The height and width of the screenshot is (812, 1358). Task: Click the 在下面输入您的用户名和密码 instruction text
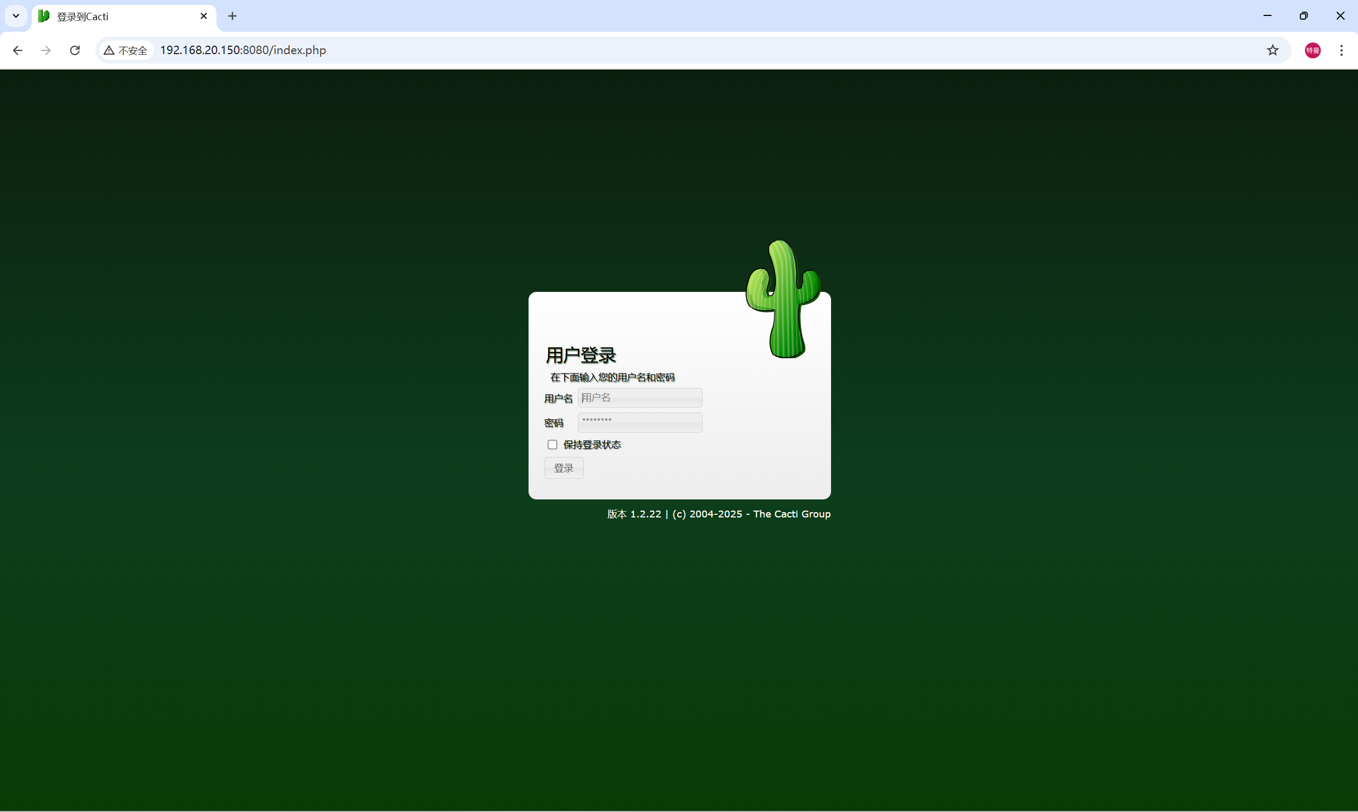[x=612, y=377]
